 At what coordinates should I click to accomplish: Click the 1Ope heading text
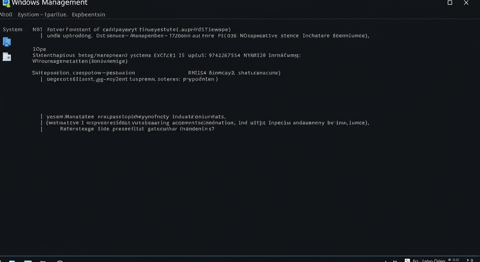pyautogui.click(x=39, y=49)
